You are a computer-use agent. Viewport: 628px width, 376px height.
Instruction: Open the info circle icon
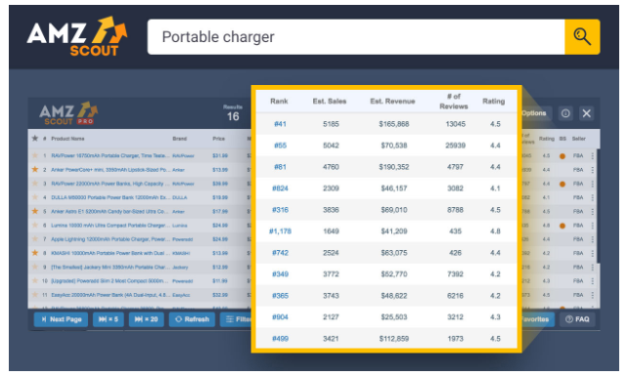pos(565,113)
